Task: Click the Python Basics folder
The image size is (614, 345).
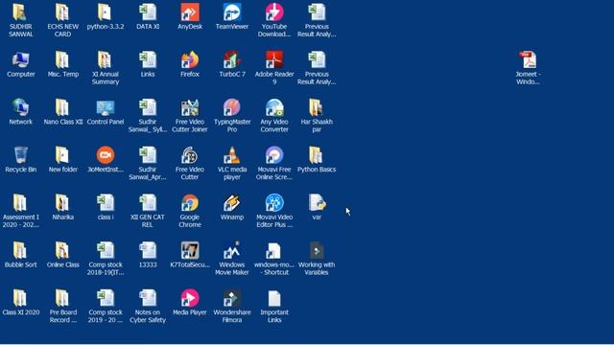Action: [317, 155]
